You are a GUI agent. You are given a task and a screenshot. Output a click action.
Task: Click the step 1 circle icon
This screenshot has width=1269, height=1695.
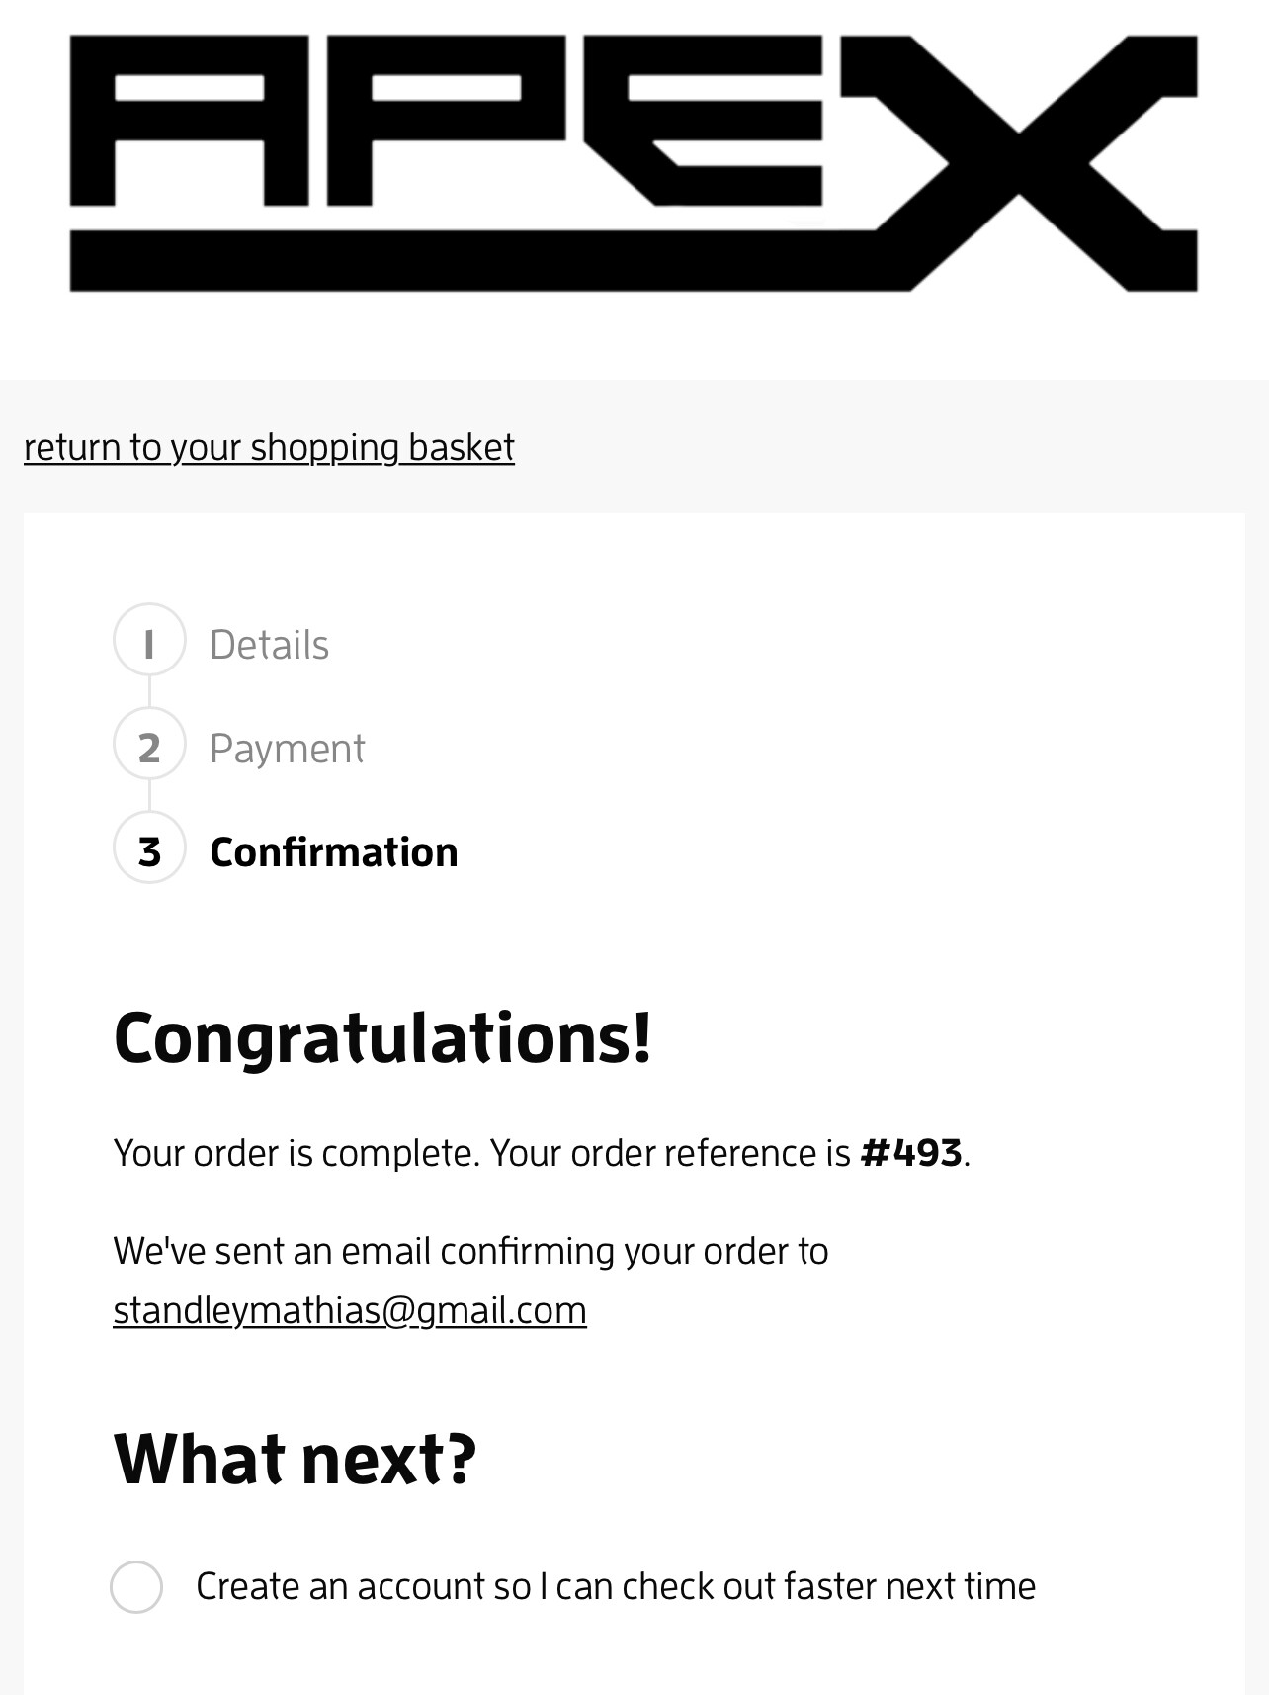point(149,640)
